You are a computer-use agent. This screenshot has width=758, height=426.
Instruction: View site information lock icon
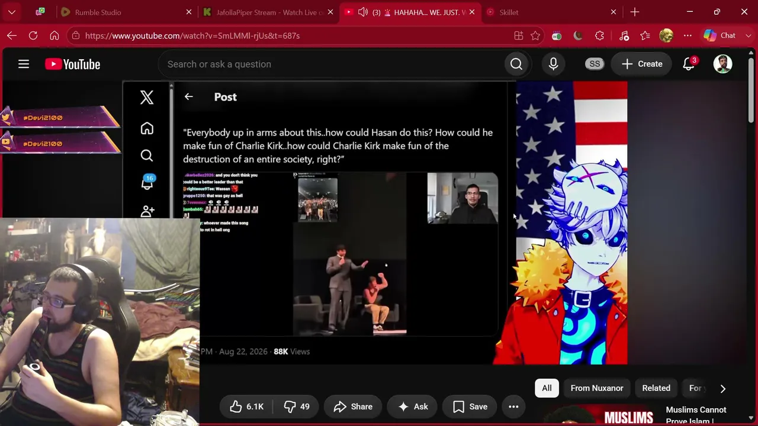(75, 35)
